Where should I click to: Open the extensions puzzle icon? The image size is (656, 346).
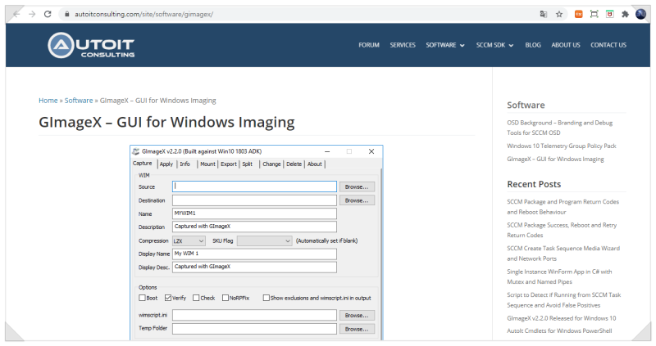click(625, 14)
